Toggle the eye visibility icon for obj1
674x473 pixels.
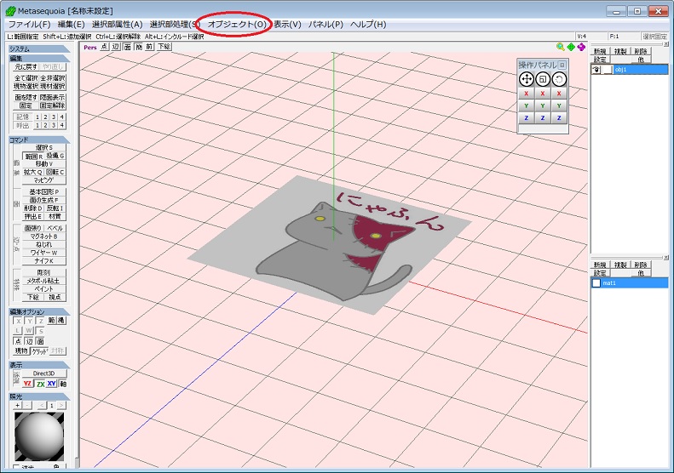point(596,70)
